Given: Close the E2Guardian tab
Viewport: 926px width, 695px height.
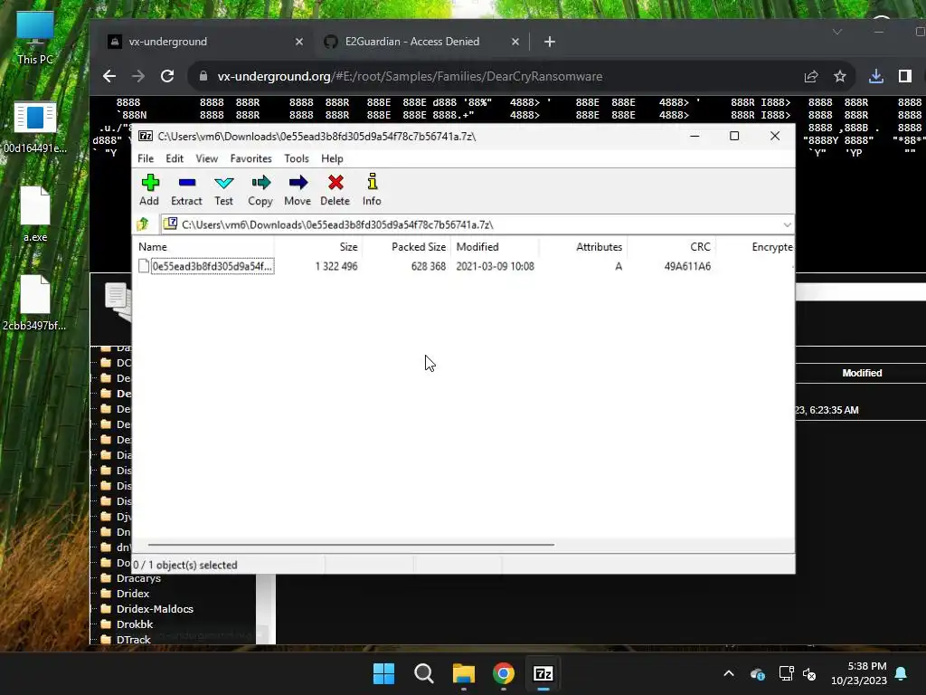Looking at the screenshot, I should [515, 42].
